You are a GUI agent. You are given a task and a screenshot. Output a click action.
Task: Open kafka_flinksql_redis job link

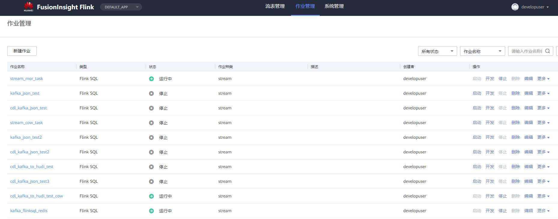[x=29, y=211]
